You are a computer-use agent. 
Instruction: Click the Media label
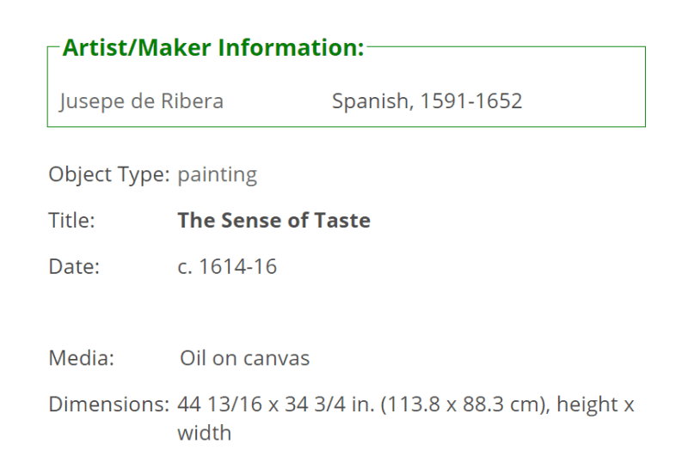pos(82,358)
